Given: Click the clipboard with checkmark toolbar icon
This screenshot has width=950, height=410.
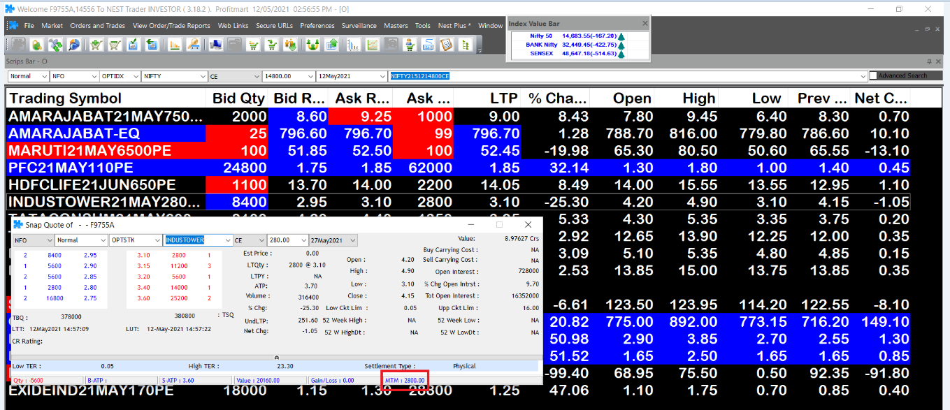Looking at the screenshot, I should click(134, 45).
